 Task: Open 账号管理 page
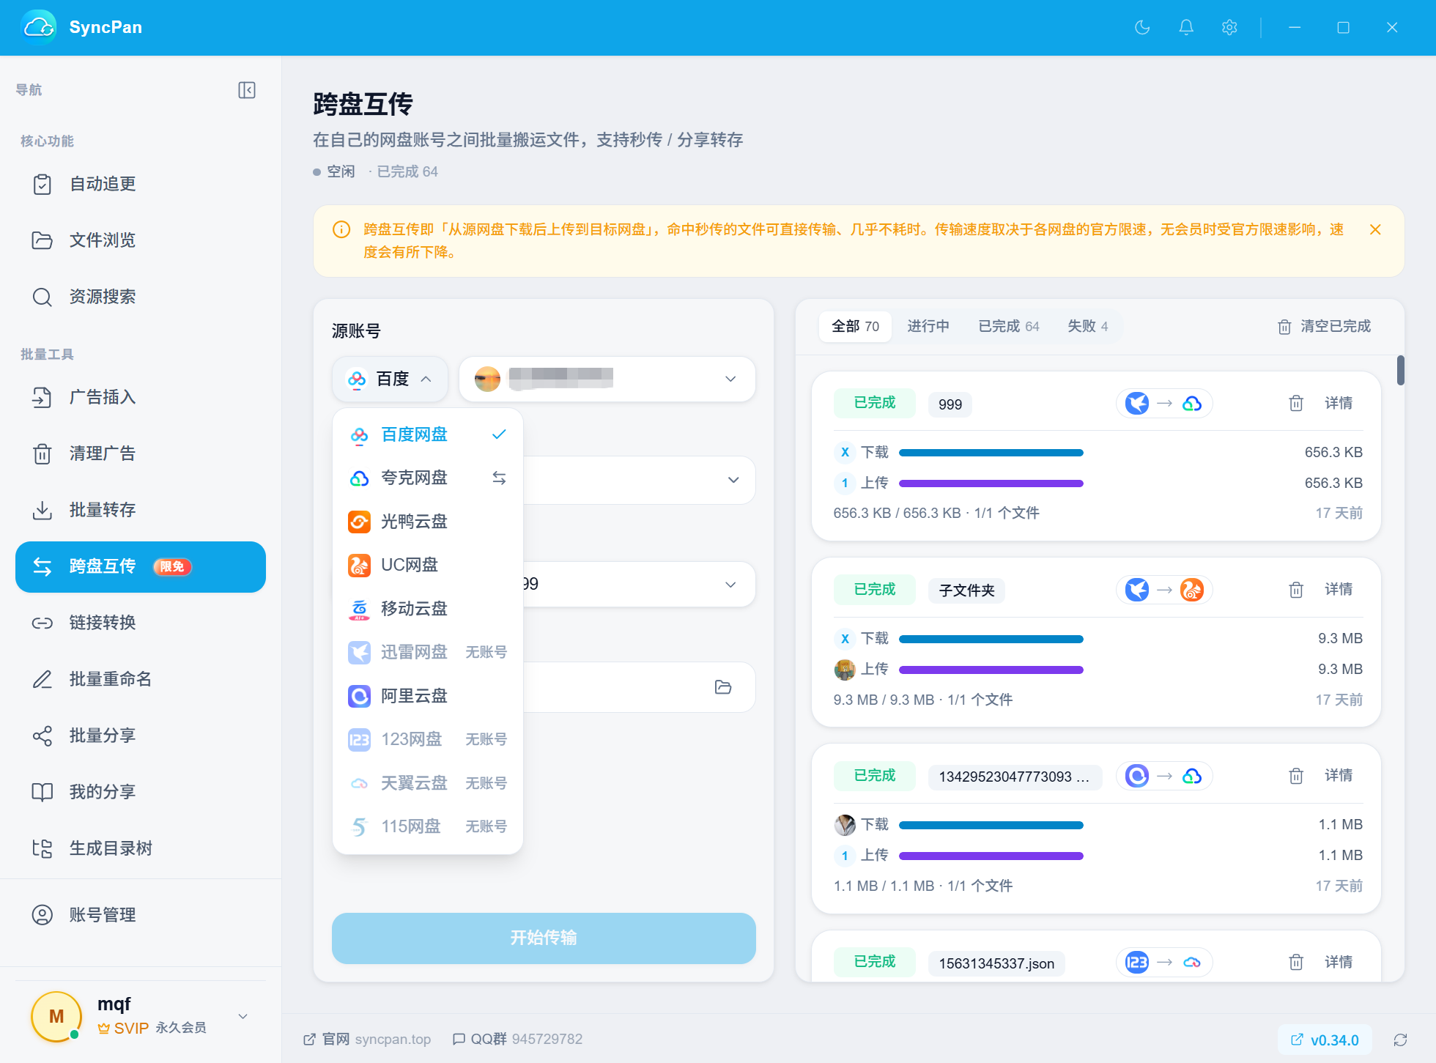tap(141, 915)
